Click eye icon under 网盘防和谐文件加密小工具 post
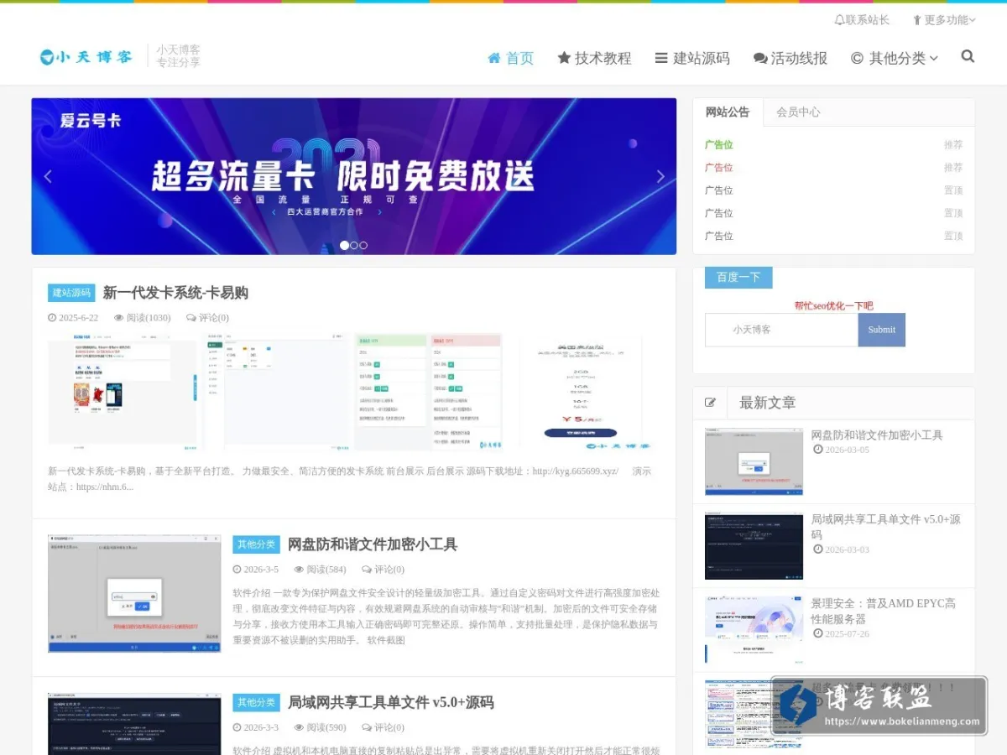 click(x=299, y=570)
